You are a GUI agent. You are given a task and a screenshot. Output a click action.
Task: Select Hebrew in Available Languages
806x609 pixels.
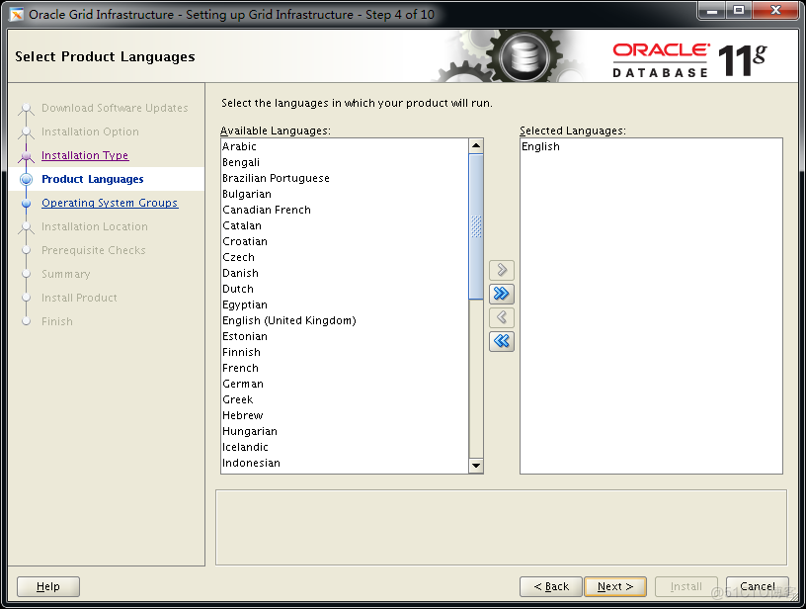point(345,415)
